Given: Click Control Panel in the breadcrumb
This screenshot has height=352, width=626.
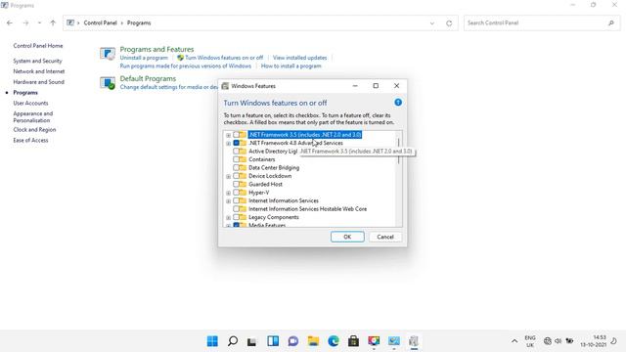Looking at the screenshot, I should coord(100,23).
